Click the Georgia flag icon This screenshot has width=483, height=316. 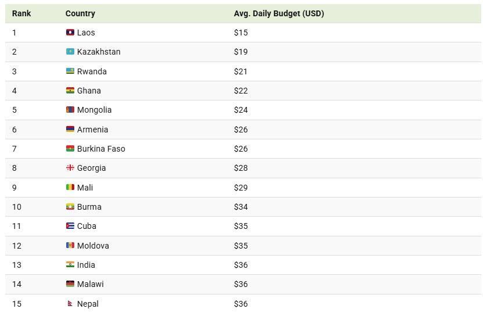[70, 168]
